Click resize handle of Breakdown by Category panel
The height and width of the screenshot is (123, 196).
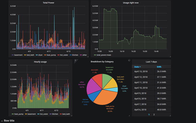(x=129, y=116)
